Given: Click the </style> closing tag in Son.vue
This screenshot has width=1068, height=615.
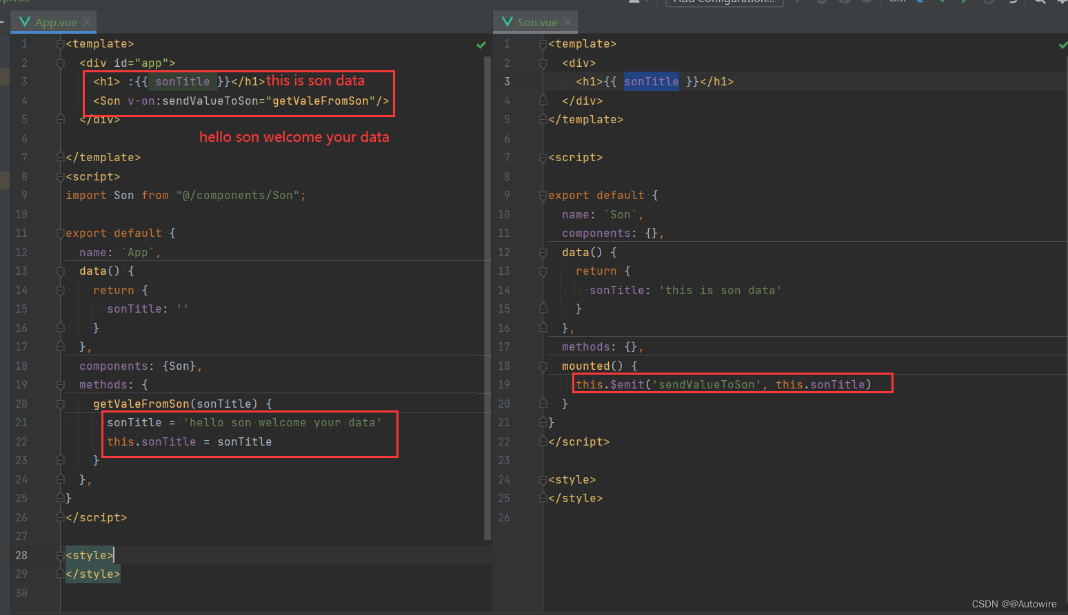Looking at the screenshot, I should coord(576,499).
